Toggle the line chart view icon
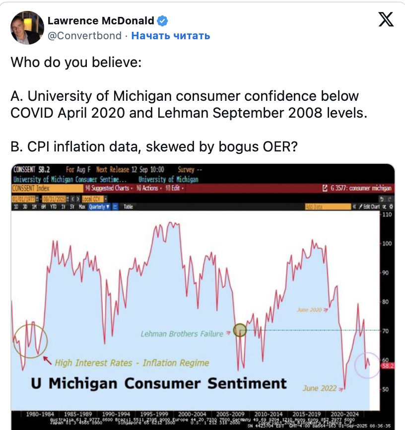Image resolution: width=405 pixels, height=430 pixels. tap(116, 207)
